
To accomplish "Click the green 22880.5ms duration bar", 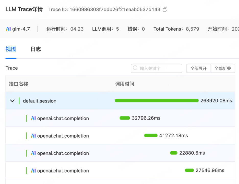I will pos(174,153).
